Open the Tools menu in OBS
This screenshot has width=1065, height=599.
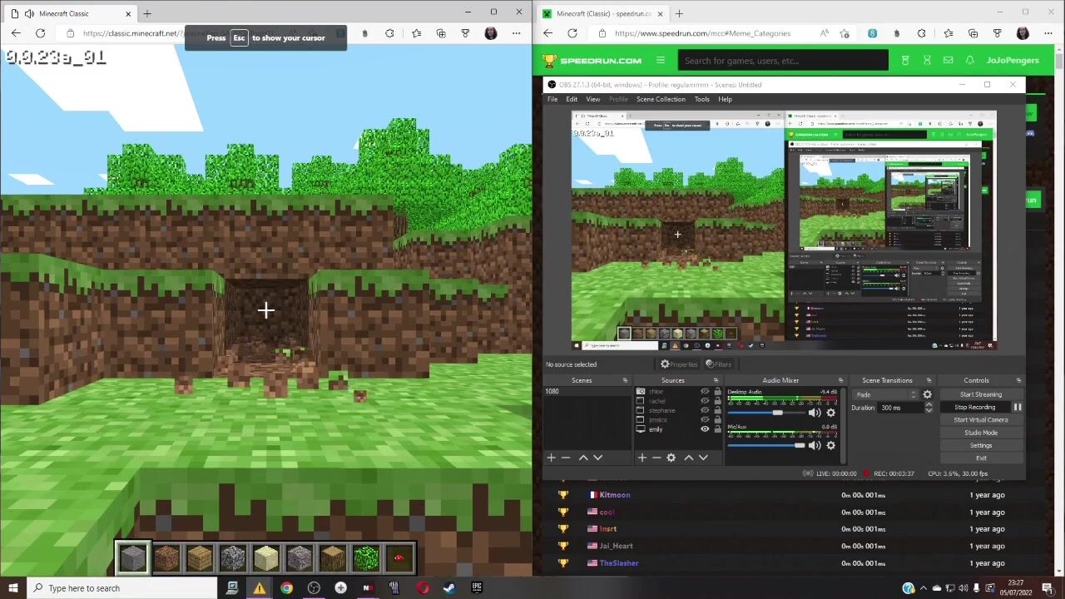click(x=701, y=99)
